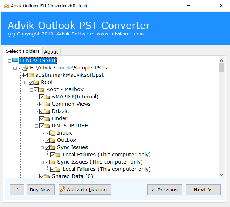Uncheck the austin.mark@adviksoft.pst checkbox
The height and width of the screenshot is (207, 230).
[26, 75]
